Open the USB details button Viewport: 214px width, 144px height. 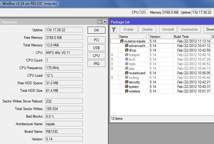point(96,48)
